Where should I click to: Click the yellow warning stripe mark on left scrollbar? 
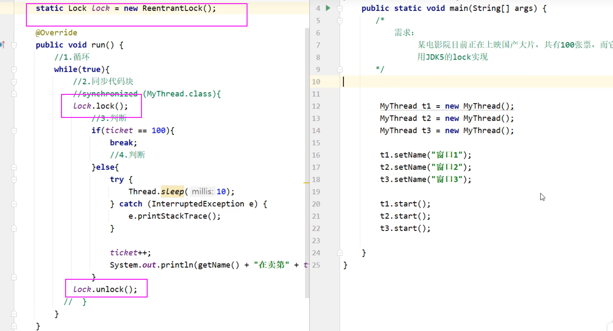tap(306, 183)
